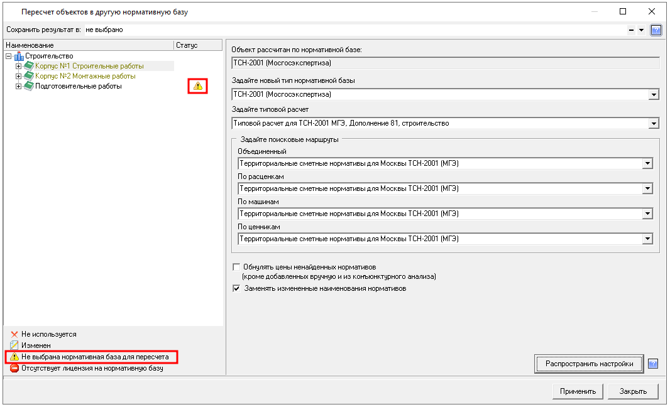Open help icon next to save-result field
This screenshot has width=670, height=407.
click(656, 30)
